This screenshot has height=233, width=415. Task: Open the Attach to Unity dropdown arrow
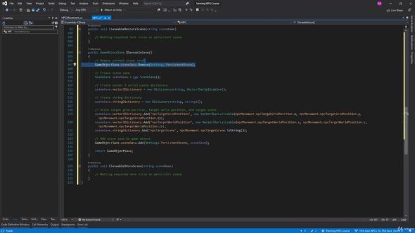124,10
